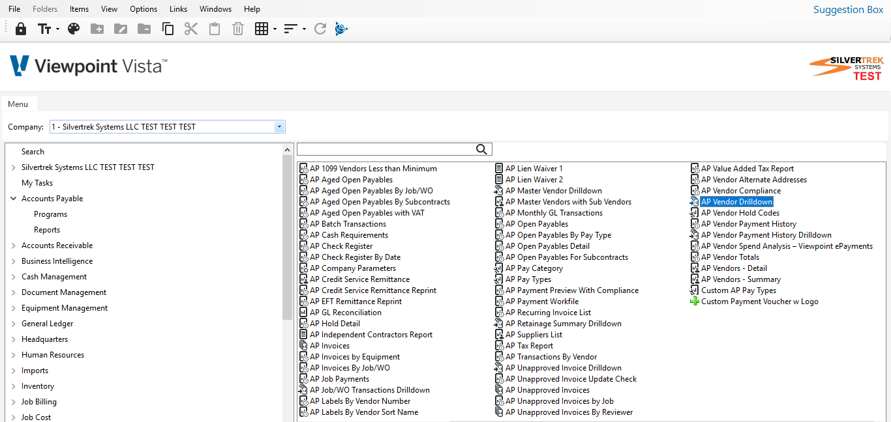Expand the Business Intelligence node
This screenshot has width=891, height=422.
click(13, 261)
